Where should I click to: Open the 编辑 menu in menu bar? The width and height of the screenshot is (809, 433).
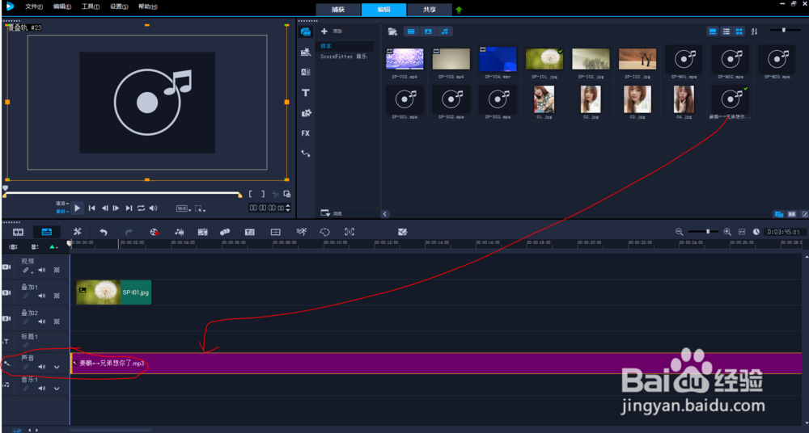click(x=62, y=6)
